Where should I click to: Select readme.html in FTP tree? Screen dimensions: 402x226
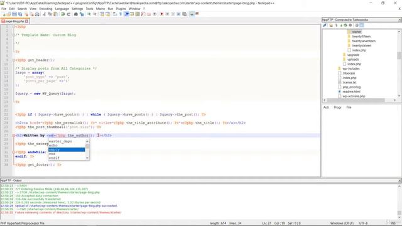(x=351, y=92)
